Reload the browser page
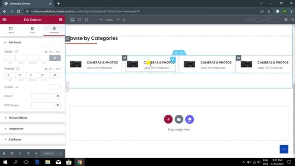295x166 pixels. 18,11
